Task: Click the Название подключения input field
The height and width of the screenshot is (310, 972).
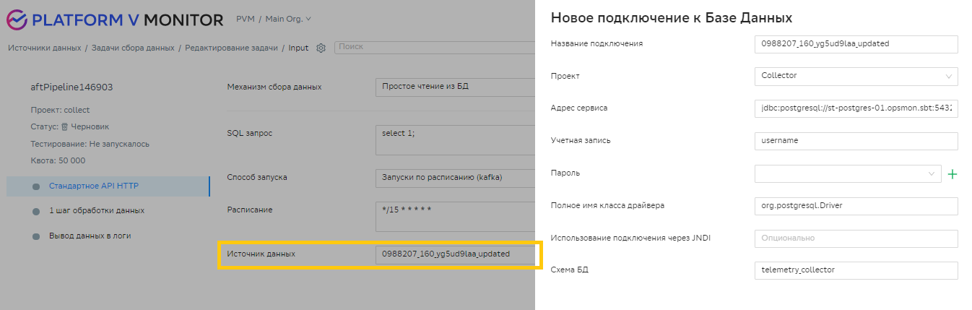Action: [855, 43]
